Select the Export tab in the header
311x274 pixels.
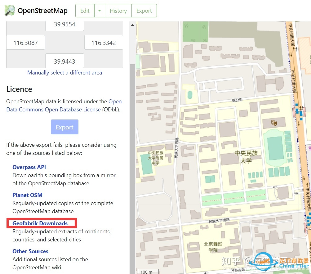144,11
